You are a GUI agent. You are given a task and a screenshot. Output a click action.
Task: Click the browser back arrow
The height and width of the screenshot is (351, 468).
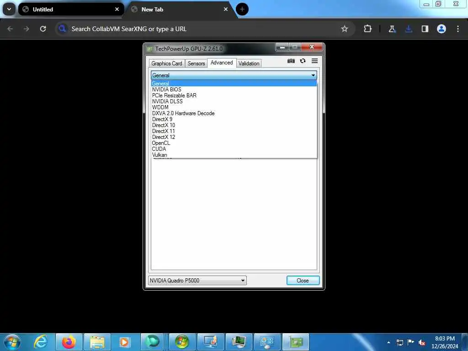click(10, 29)
